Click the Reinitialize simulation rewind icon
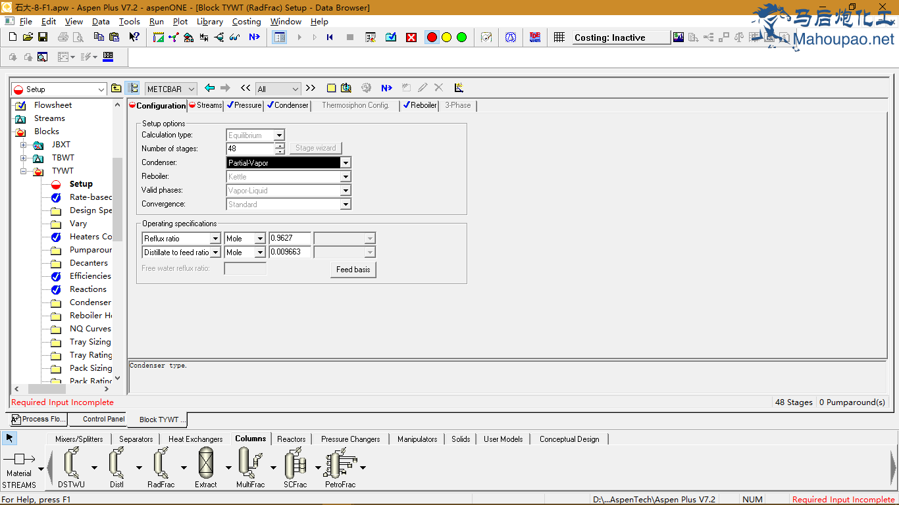Screen dimensions: 899x505 [330, 37]
